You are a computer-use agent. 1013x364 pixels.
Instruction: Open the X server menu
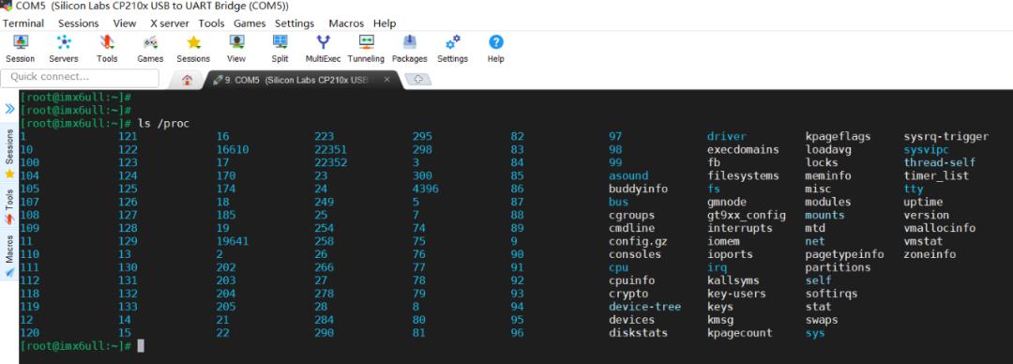tap(170, 23)
